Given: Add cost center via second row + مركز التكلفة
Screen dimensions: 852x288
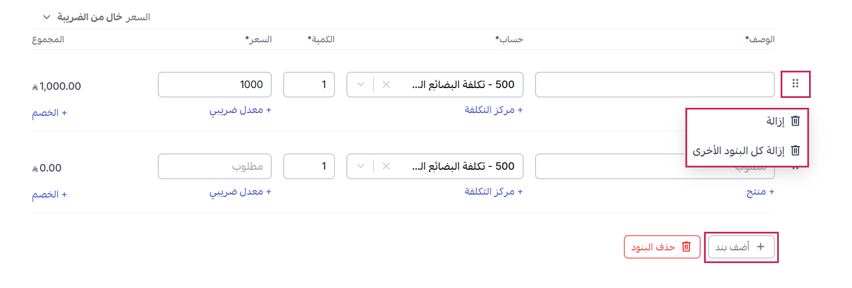Looking at the screenshot, I should point(493,192).
